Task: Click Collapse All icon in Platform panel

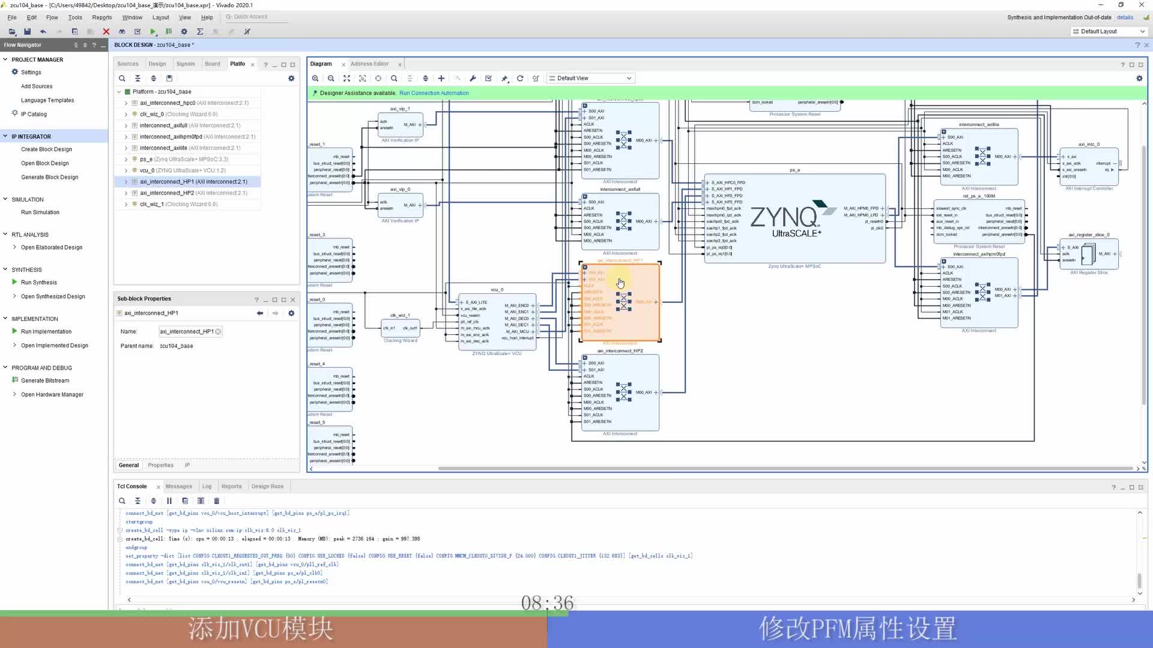Action: (x=138, y=78)
